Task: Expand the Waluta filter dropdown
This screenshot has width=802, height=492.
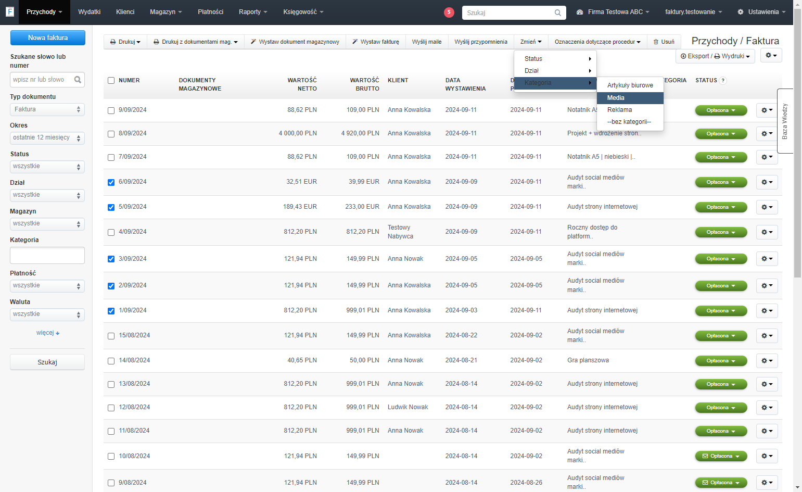Action: point(47,314)
